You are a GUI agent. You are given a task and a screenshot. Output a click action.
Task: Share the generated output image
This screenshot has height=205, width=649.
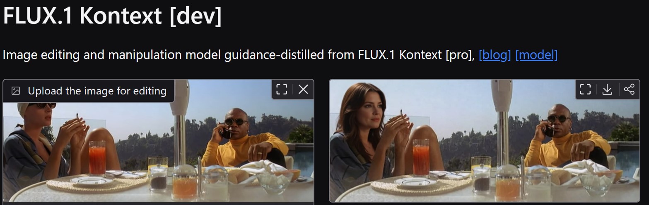tap(629, 90)
